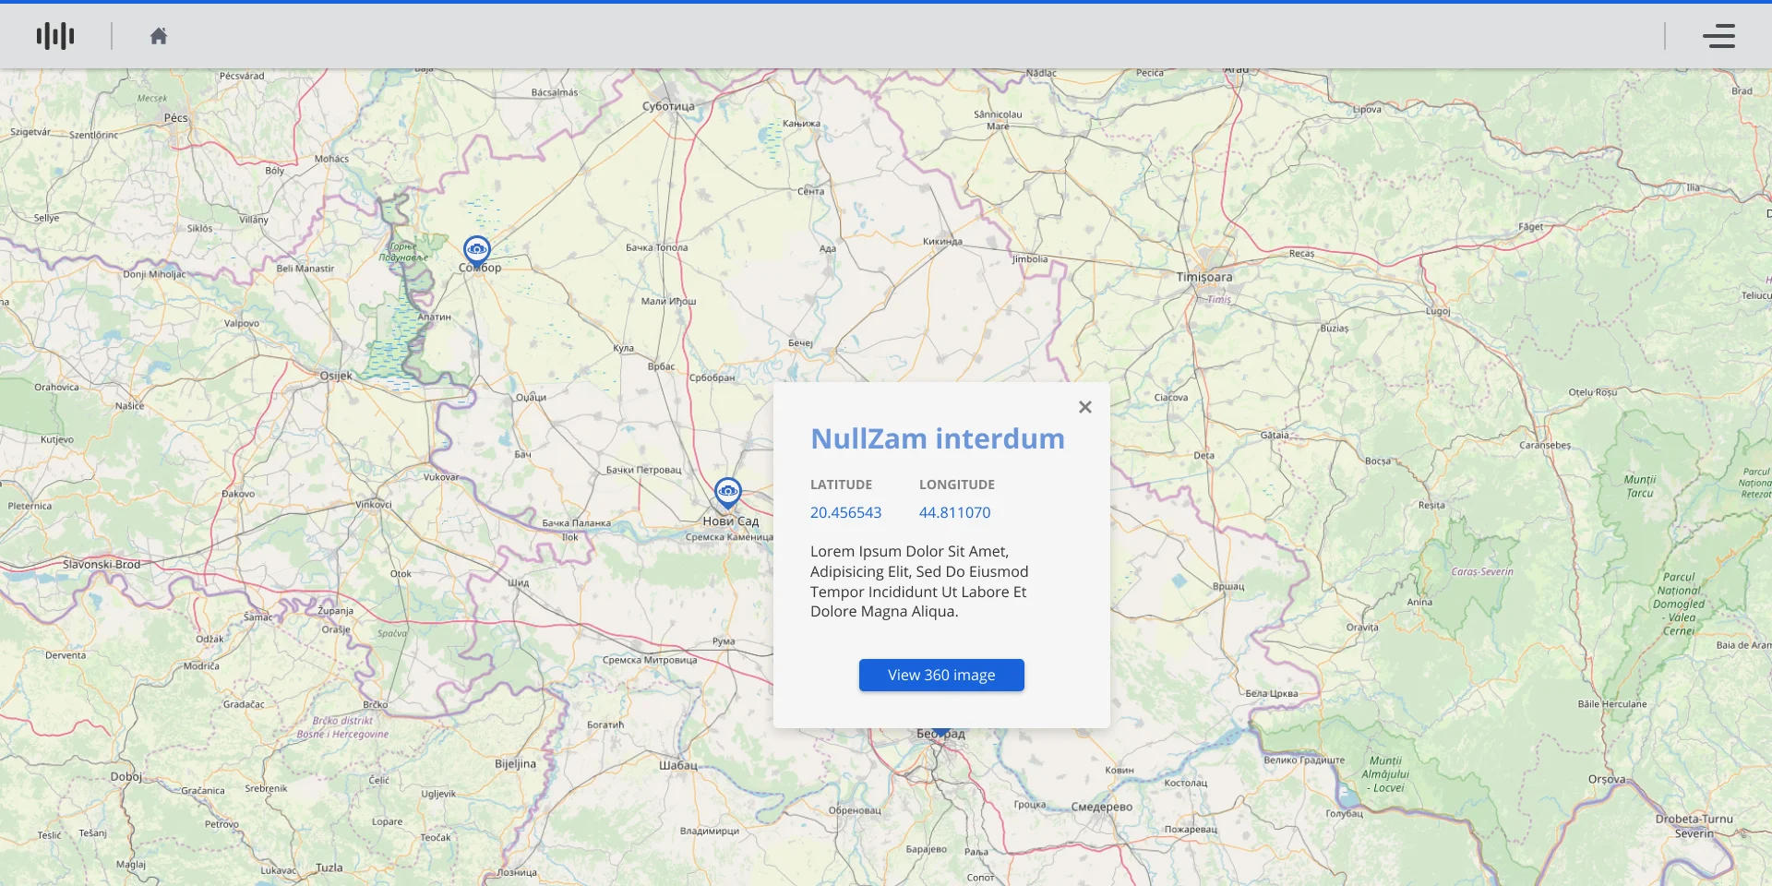This screenshot has width=1772, height=886.
Task: Click the NullZam interdum popup title
Action: (x=937, y=438)
